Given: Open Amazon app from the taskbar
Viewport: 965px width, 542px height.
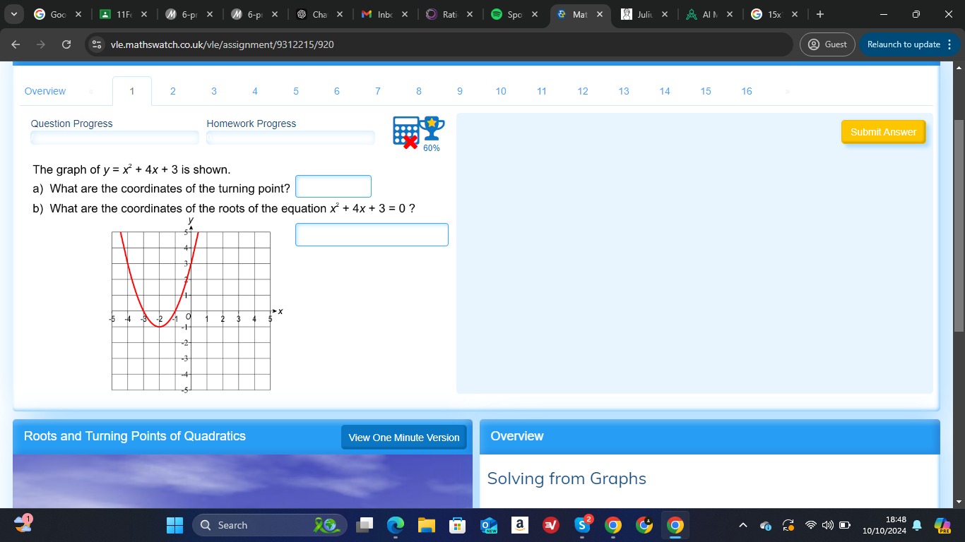Looking at the screenshot, I should click(520, 525).
